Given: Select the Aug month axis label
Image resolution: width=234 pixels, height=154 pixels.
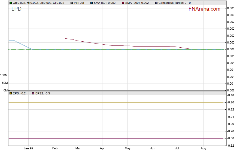Looking at the screenshot, I should point(203,149).
